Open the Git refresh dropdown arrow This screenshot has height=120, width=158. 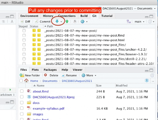(x=154, y=22)
